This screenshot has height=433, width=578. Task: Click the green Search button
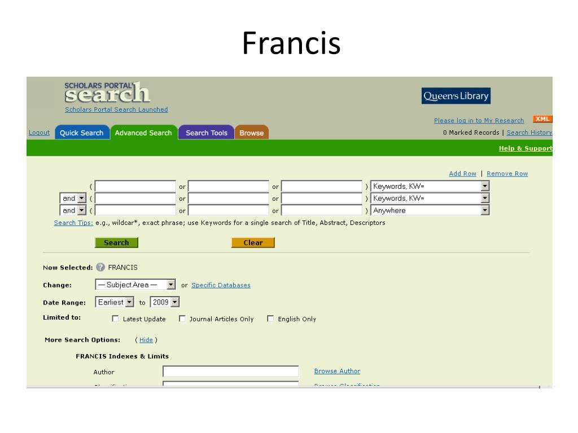click(x=116, y=242)
